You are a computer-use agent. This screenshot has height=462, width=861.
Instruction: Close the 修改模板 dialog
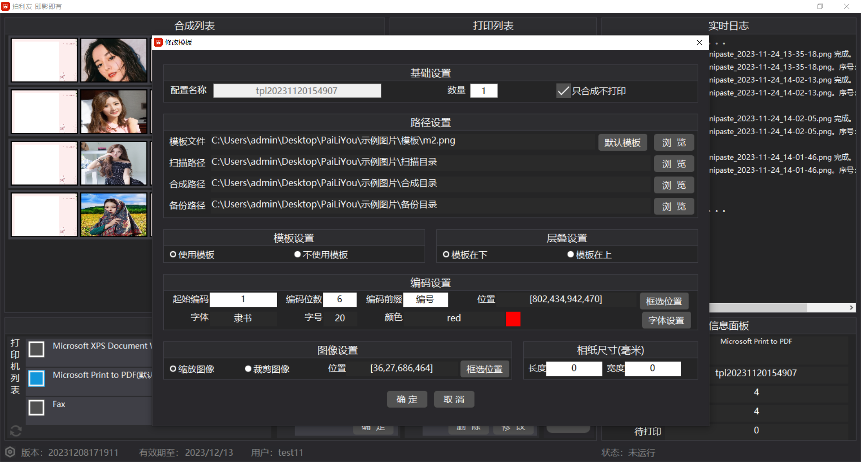pos(699,43)
